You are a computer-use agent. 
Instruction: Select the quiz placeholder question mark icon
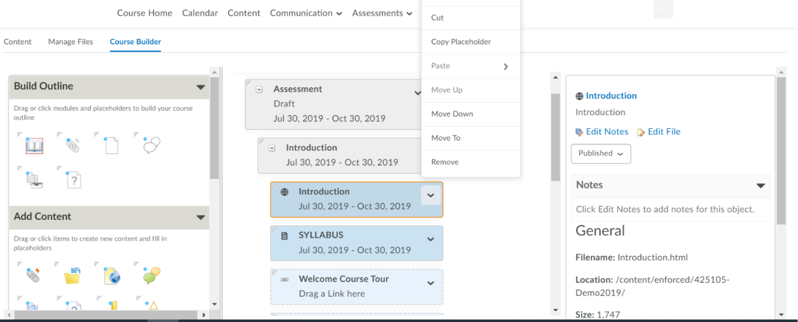(73, 179)
